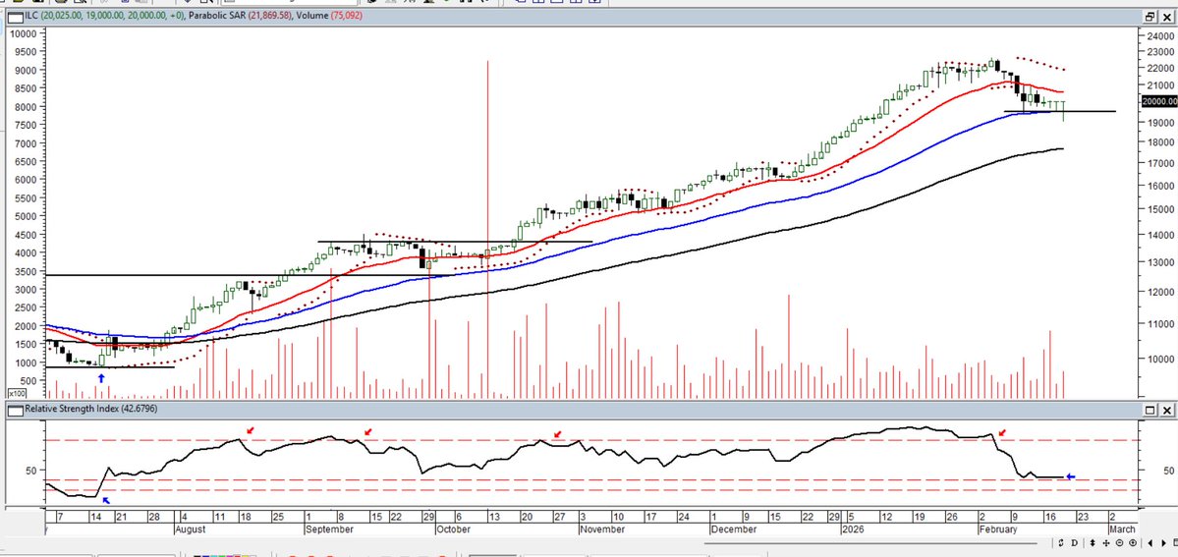Click the four-way pan arrows icon
The width and height of the screenshot is (1178, 557).
click(x=1106, y=542)
